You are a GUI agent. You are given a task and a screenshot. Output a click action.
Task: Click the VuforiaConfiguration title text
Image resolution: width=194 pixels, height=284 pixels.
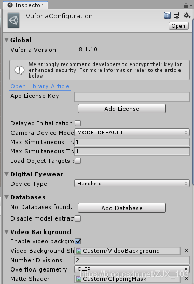[59, 16]
